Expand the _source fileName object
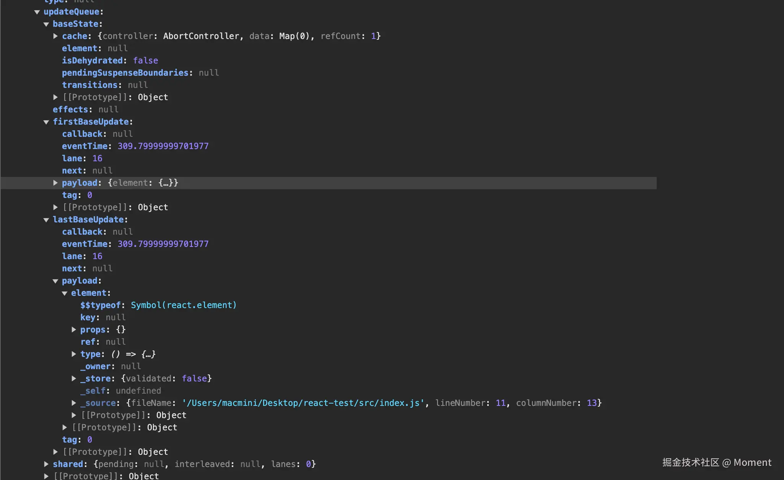 [74, 403]
